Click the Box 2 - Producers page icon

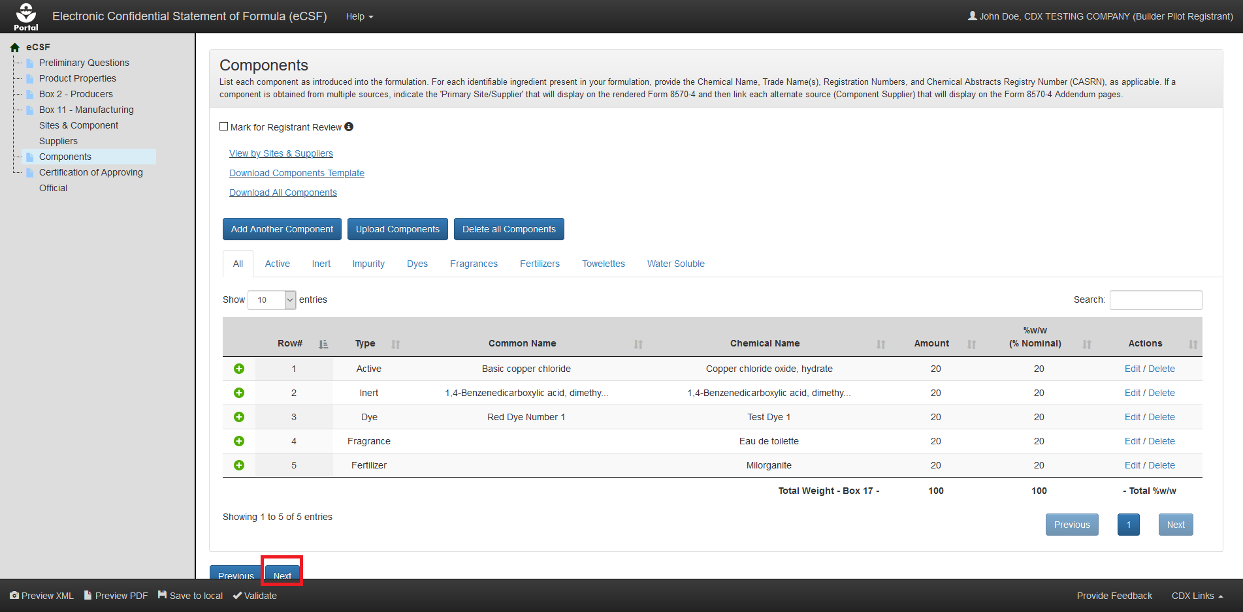pyautogui.click(x=30, y=94)
